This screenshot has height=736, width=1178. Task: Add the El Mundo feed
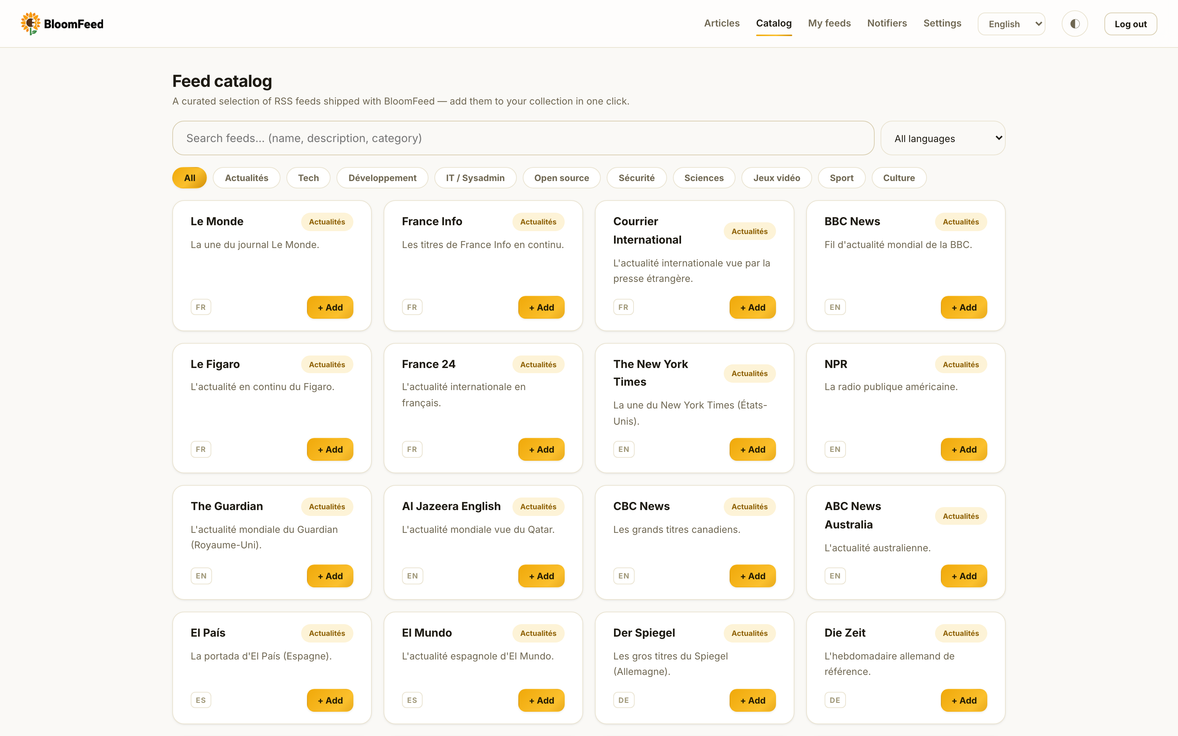click(541, 700)
